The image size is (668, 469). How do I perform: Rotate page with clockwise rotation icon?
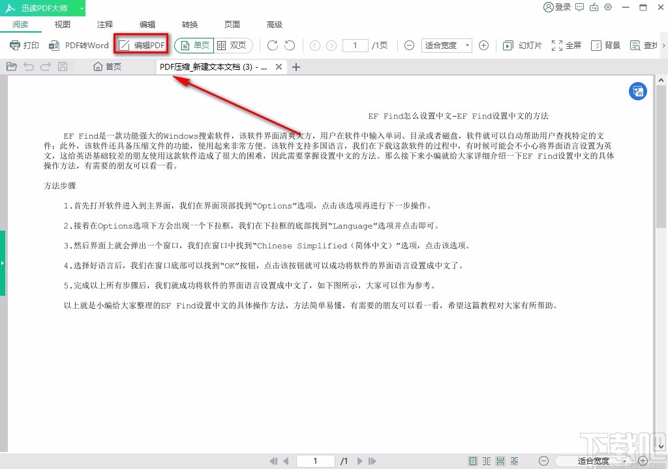click(272, 46)
